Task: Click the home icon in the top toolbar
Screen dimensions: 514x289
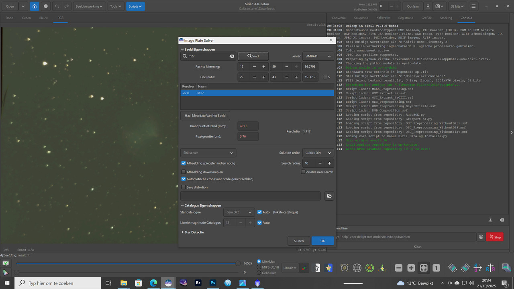Action: click(35, 6)
